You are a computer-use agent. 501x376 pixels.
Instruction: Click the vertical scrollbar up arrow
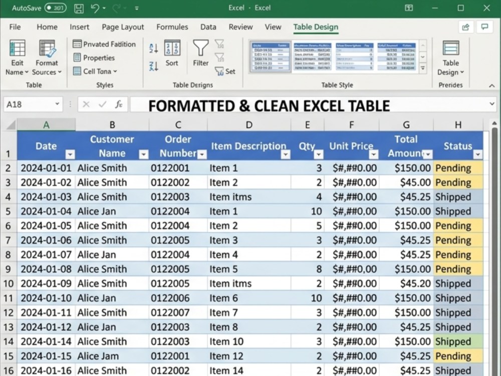pos(494,123)
